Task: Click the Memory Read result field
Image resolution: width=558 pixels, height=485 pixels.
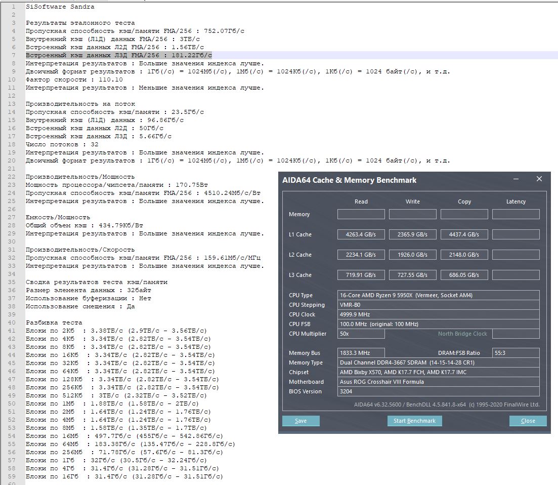Action: coord(361,214)
